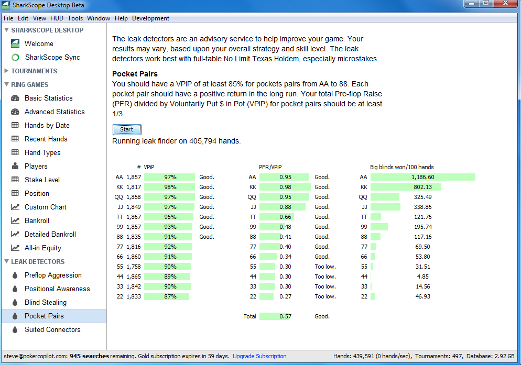Show the Players list
Image resolution: width=521 pixels, height=365 pixels.
36,166
